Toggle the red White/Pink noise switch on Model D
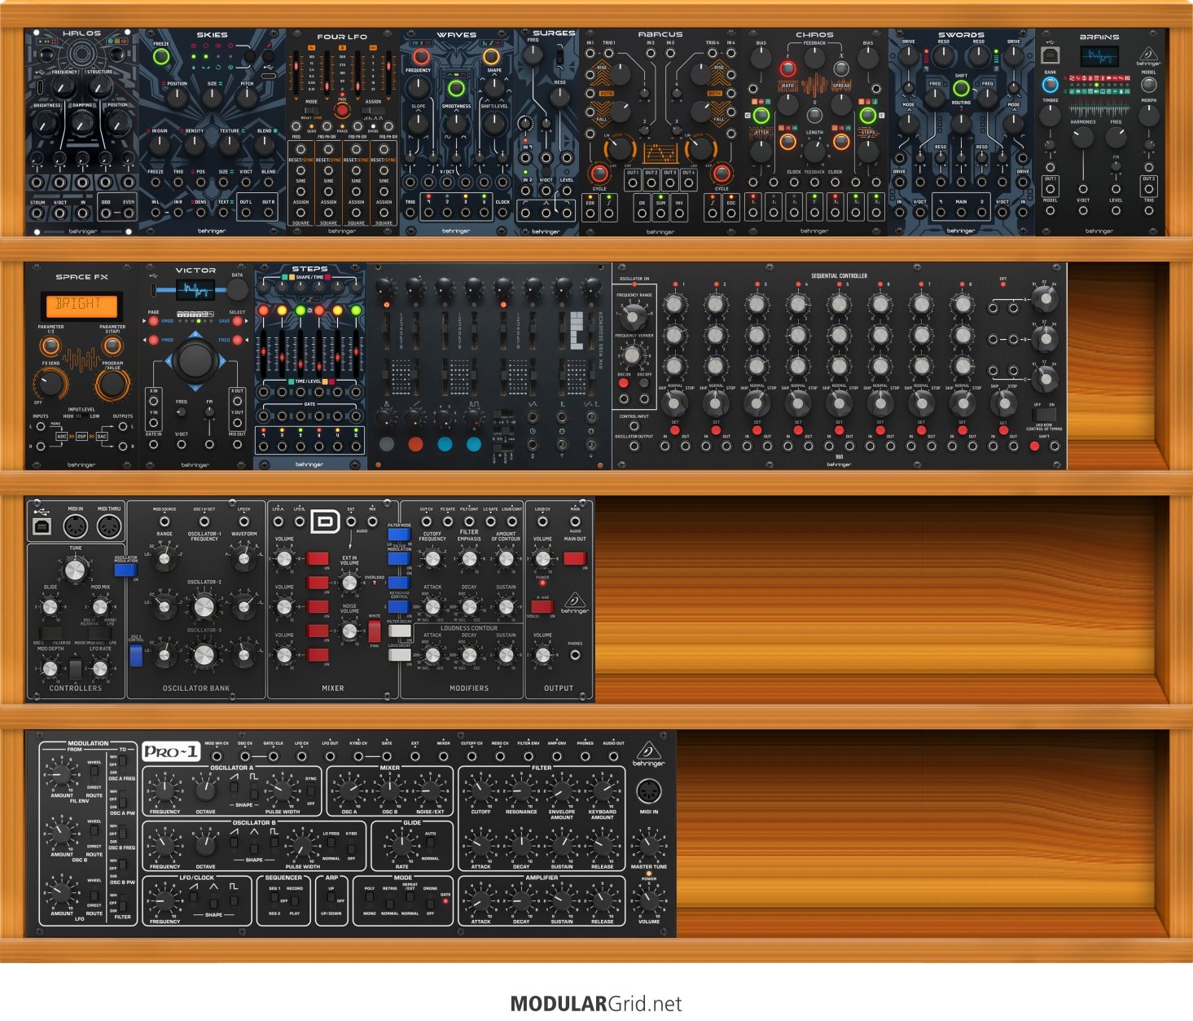Image resolution: width=1193 pixels, height=1021 pixels. coord(374,632)
